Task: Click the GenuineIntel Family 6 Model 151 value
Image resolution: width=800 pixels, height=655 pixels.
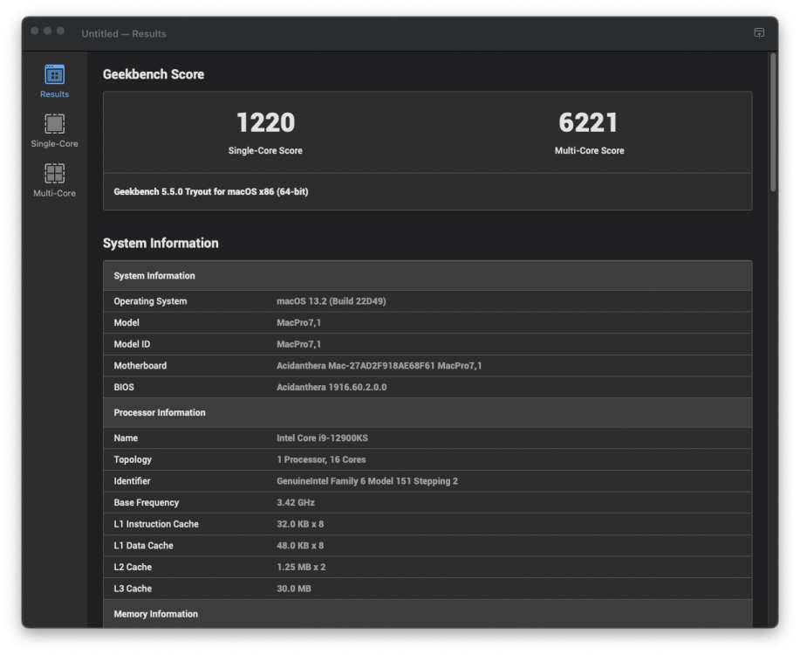Action: coord(367,481)
